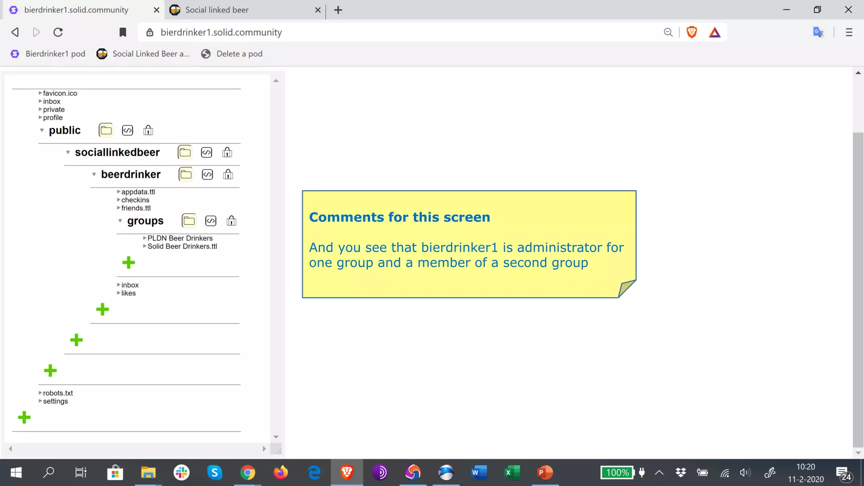This screenshot has height=486, width=864.
Task: Expand the inbox under beerdrinker
Action: click(x=119, y=285)
